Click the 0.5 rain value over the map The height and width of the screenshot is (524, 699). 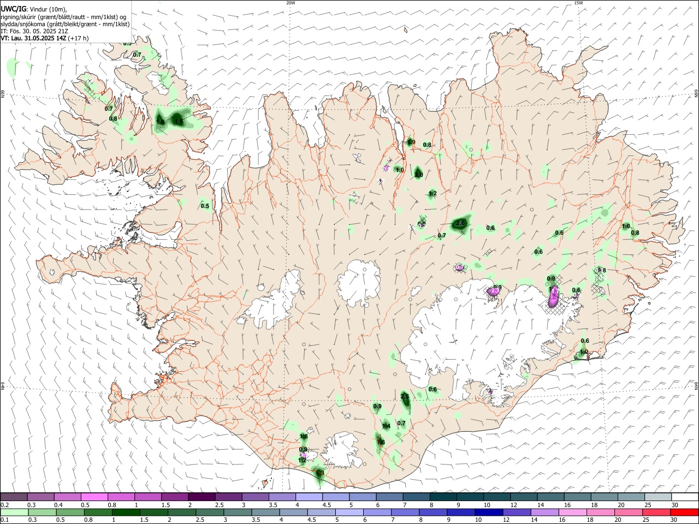(205, 206)
